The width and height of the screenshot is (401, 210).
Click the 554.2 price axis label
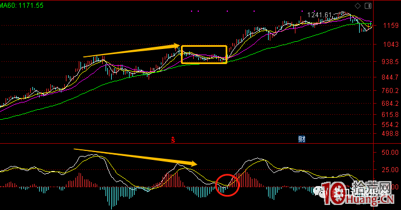390,125
